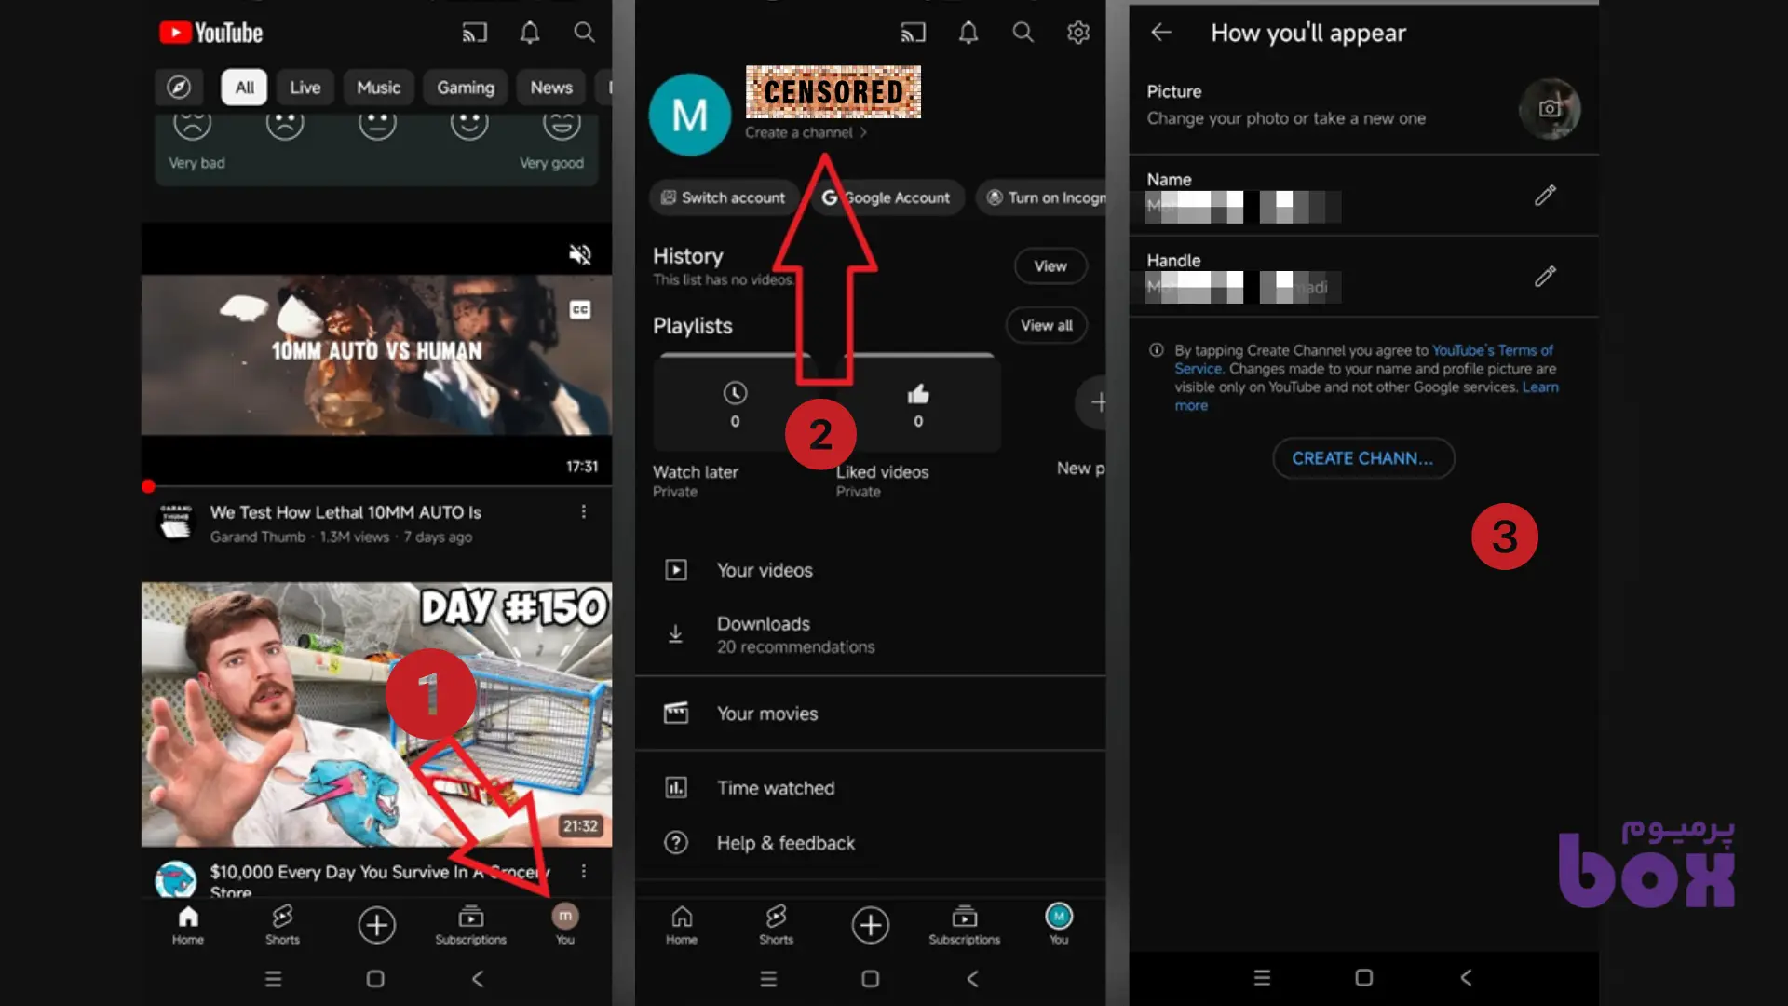Select the neutral face rating
The image size is (1788, 1006).
click(377, 123)
